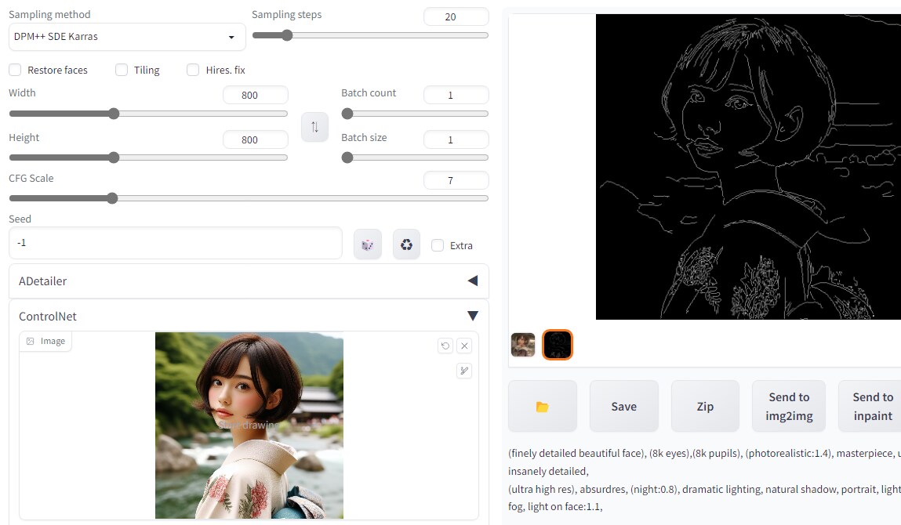The width and height of the screenshot is (901, 525).
Task: Select the first generated image thumbnail
Action: pos(523,345)
